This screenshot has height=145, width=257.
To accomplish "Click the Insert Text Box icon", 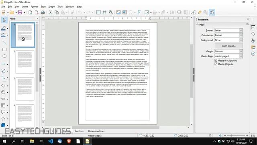I will (x=124, y=12).
